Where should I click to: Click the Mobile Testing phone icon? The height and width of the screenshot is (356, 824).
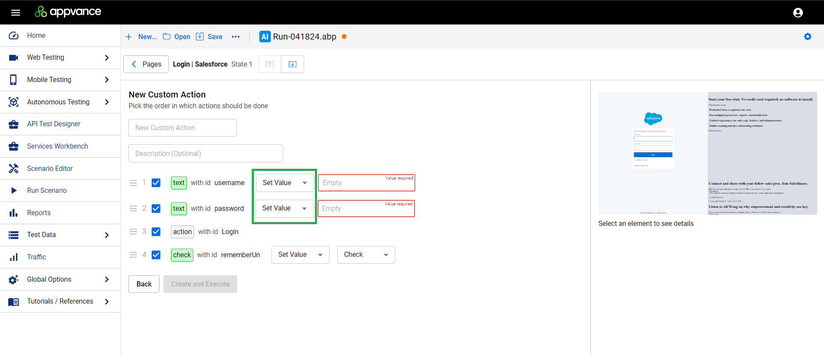coord(14,79)
